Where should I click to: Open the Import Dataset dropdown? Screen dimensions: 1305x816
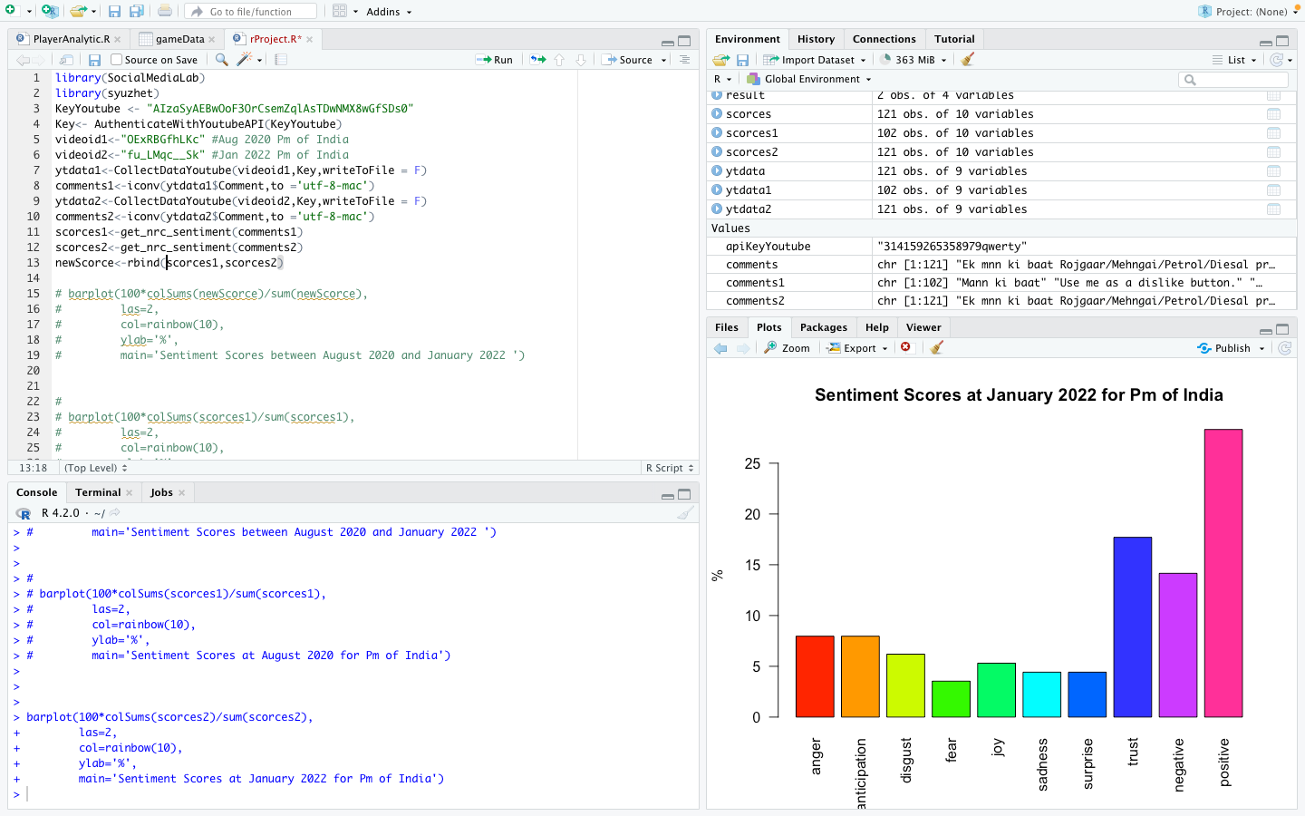coord(814,60)
